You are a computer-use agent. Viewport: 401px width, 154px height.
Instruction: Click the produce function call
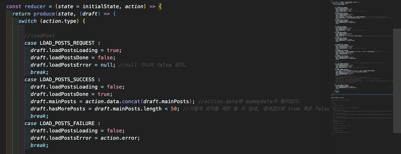[x=44, y=14]
